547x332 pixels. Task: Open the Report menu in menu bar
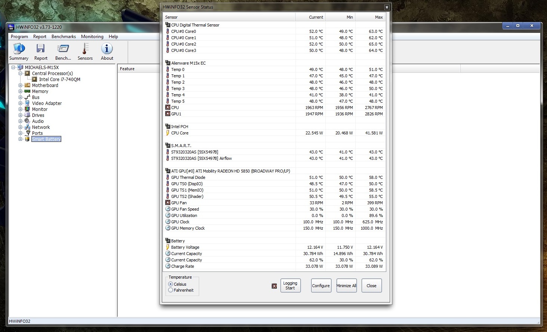coord(40,37)
